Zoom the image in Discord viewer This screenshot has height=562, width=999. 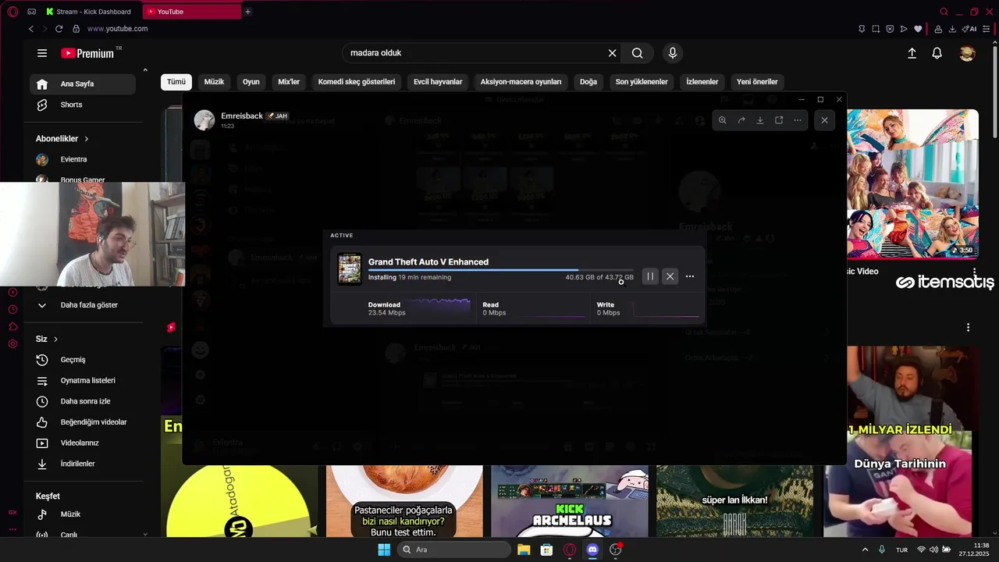[x=722, y=120]
